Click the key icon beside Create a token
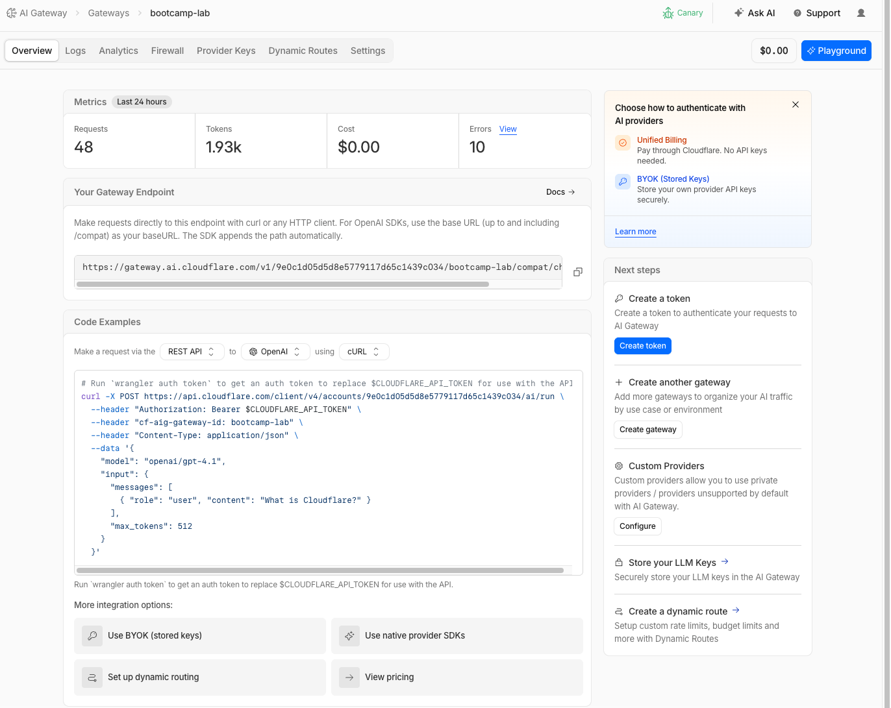The height and width of the screenshot is (708, 891). [x=619, y=299]
